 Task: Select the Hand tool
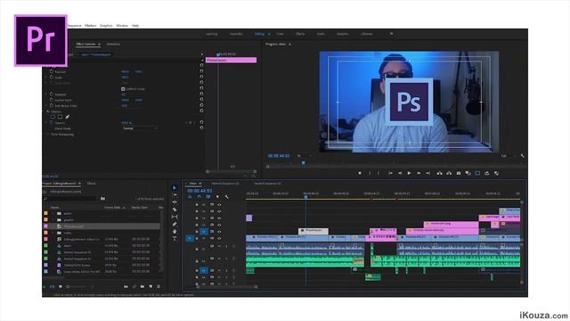(x=175, y=232)
